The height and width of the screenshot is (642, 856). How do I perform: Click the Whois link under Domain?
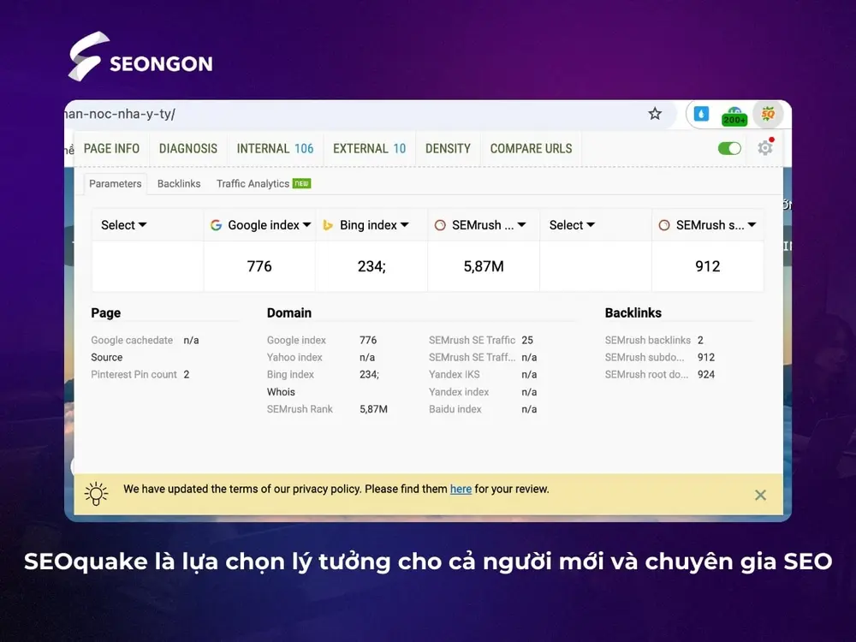coord(281,392)
